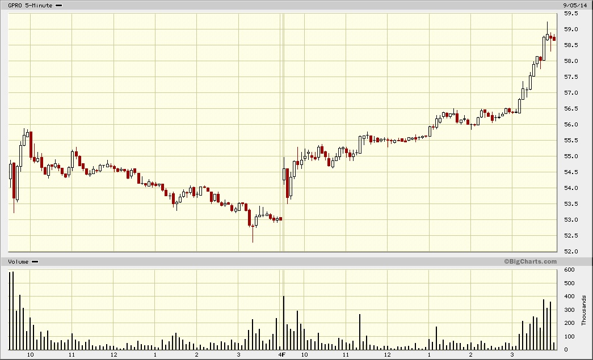This screenshot has width=593, height=360.
Task: Click the legend dash beside GPRO 5-Minute
Action: (x=59, y=5)
